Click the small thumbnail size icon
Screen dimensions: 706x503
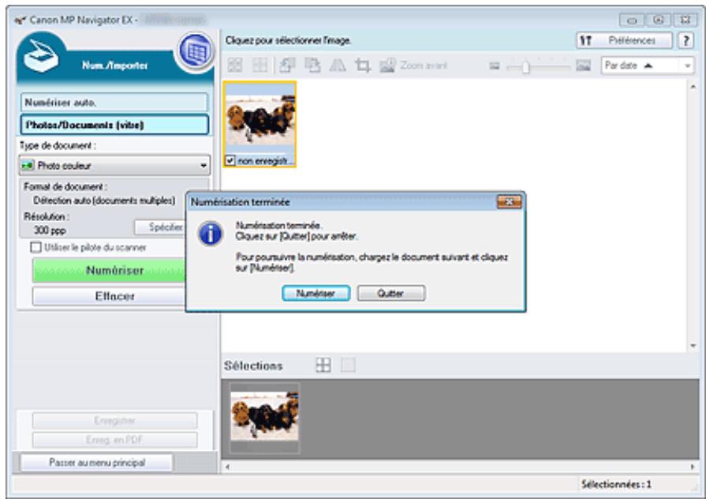click(495, 66)
